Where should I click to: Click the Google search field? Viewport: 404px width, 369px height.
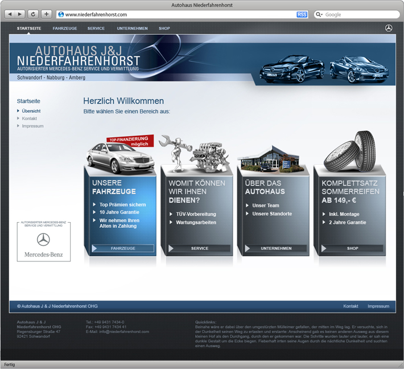pyautogui.click(x=357, y=14)
